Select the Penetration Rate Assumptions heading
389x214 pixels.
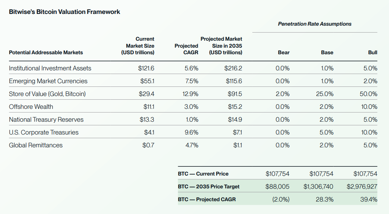314,24
